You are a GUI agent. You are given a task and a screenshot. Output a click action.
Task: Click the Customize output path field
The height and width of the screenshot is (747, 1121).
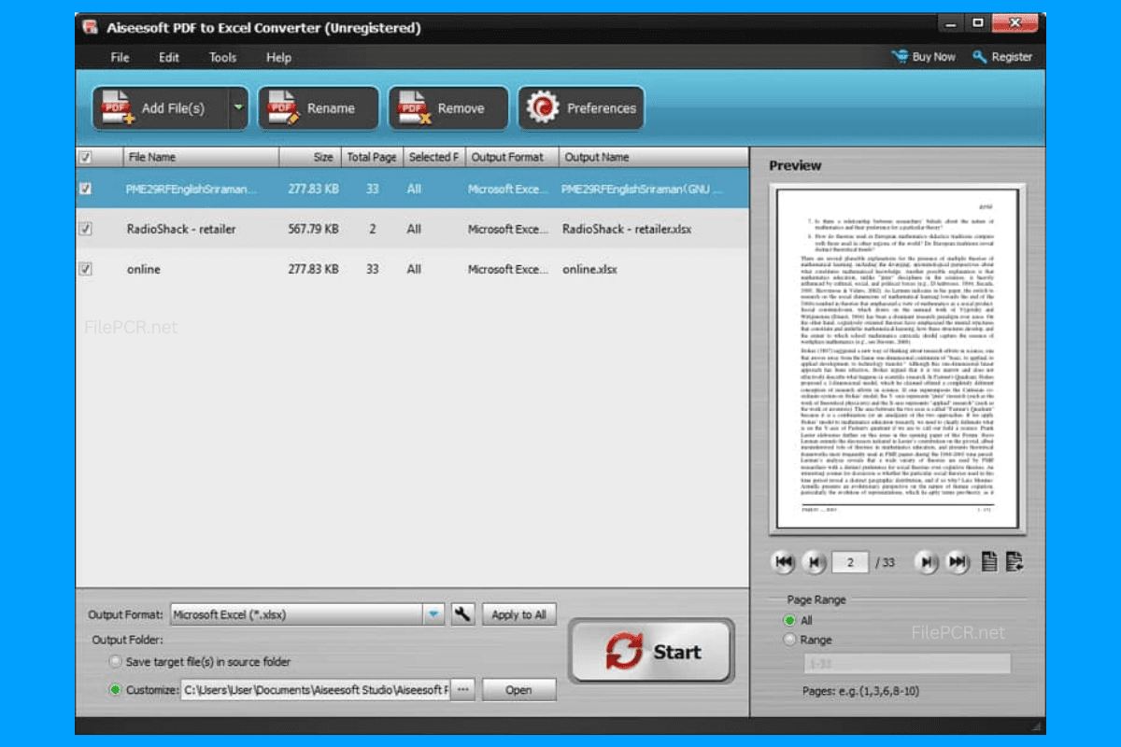tap(316, 690)
